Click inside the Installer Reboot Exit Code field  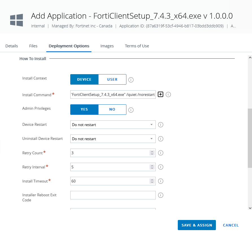[113, 195]
